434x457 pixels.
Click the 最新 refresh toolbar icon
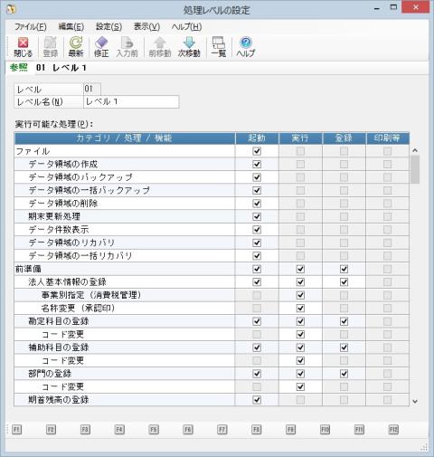(76, 47)
